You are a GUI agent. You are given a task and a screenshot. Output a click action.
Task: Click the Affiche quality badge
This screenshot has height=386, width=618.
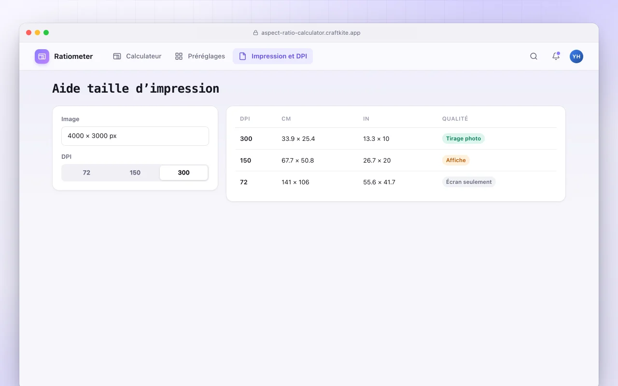pyautogui.click(x=456, y=160)
